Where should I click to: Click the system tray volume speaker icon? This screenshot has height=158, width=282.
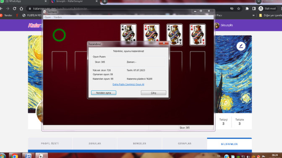(248, 157)
